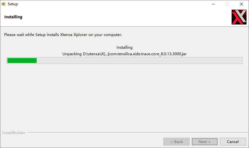249x148 pixels.
Task: Click the green filled part of progress bar
Action: coord(22,61)
